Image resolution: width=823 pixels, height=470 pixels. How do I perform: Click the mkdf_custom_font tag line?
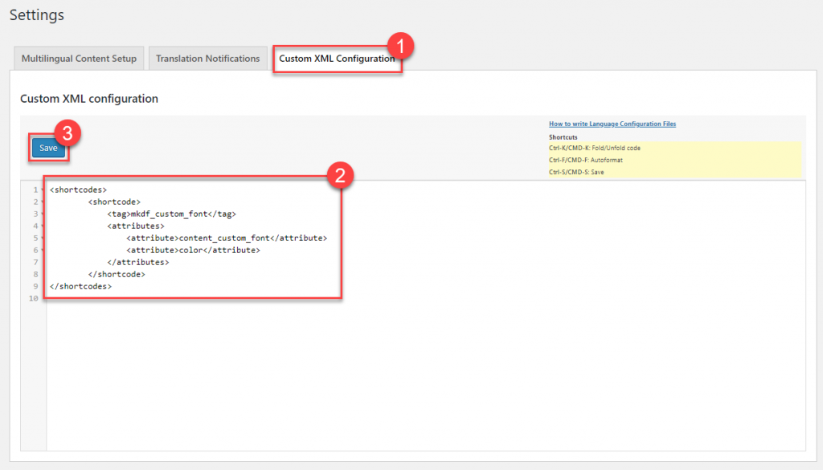pyautogui.click(x=172, y=214)
